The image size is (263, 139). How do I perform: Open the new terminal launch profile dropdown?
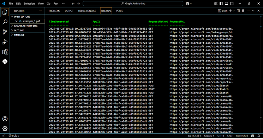234,11
